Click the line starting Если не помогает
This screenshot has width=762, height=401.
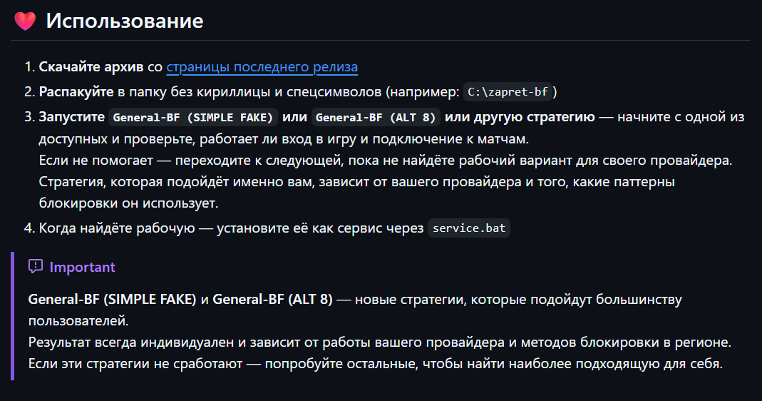point(386,160)
